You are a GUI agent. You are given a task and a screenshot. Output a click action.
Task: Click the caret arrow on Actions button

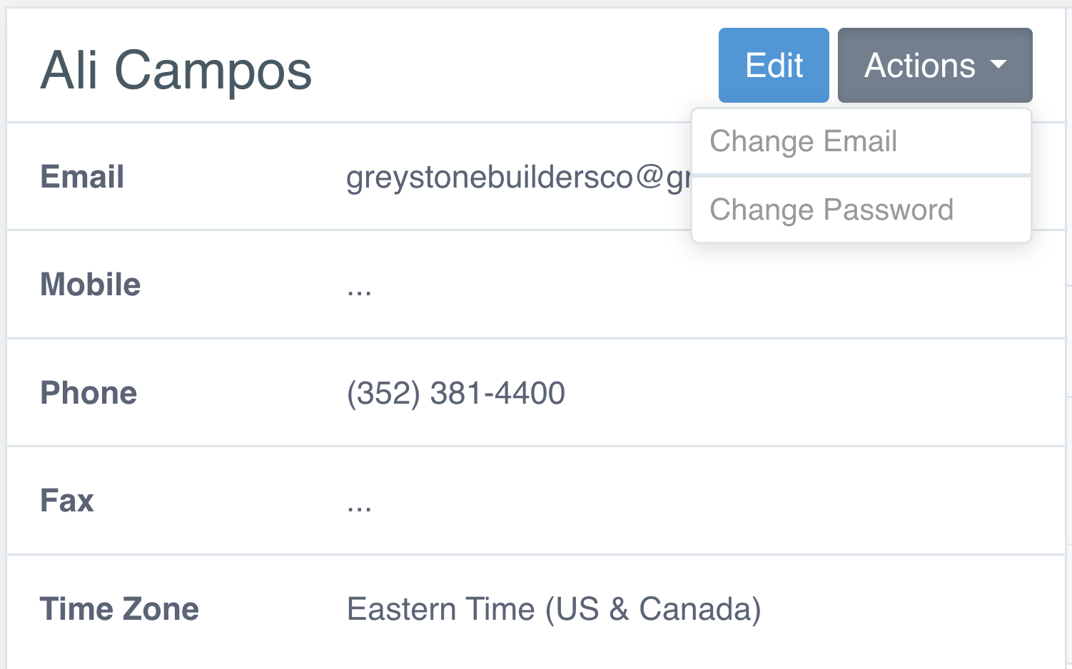999,65
